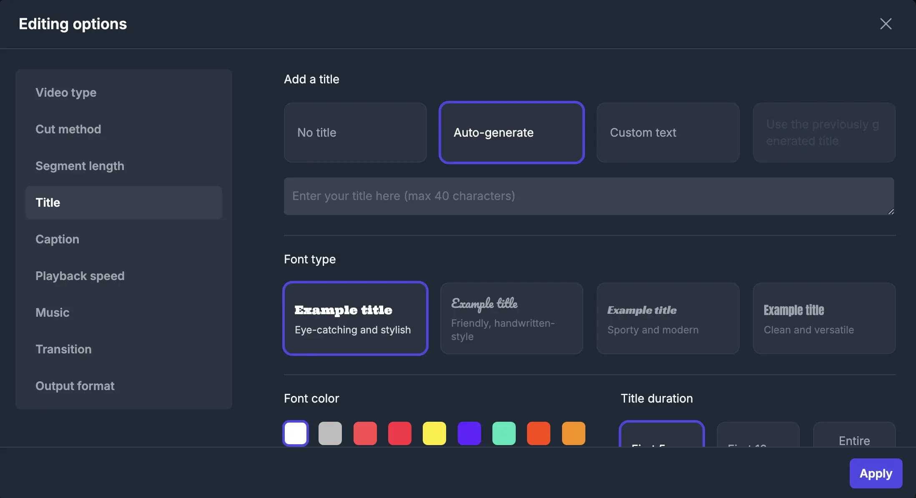Click the title text input field
Viewport: 916px width, 498px height.
tap(588, 196)
